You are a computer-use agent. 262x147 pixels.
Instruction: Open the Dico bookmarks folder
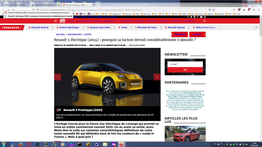(x=105, y=14)
